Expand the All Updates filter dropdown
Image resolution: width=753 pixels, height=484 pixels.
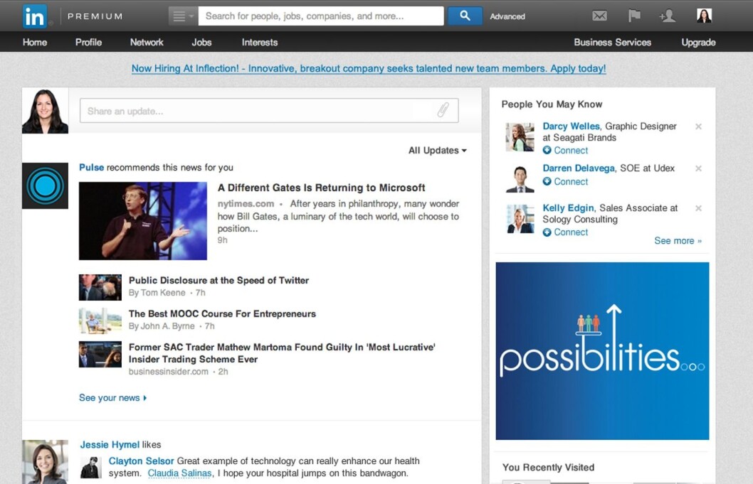pos(438,150)
